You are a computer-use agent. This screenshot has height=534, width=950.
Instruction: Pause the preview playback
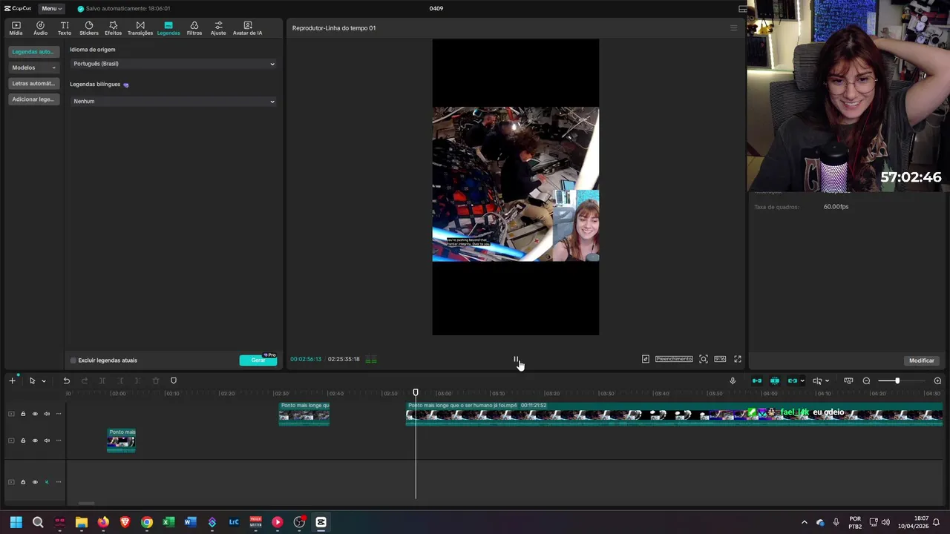click(516, 359)
